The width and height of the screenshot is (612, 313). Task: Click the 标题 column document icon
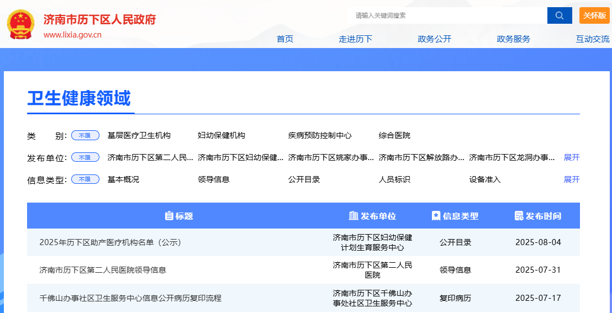coord(169,216)
